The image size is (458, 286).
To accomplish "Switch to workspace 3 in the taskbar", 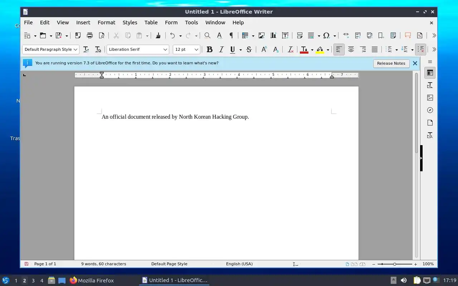I will point(33,281).
